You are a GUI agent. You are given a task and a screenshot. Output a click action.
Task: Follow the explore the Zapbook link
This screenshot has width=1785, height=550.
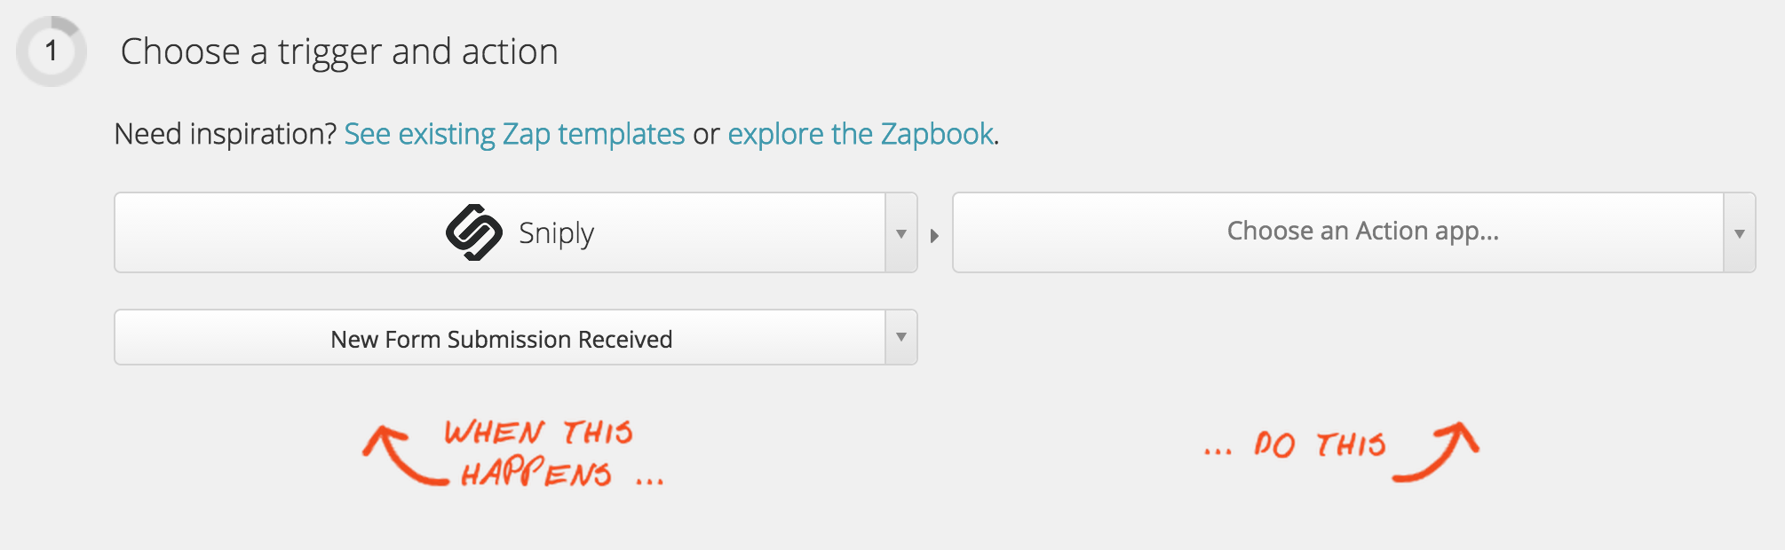(861, 134)
